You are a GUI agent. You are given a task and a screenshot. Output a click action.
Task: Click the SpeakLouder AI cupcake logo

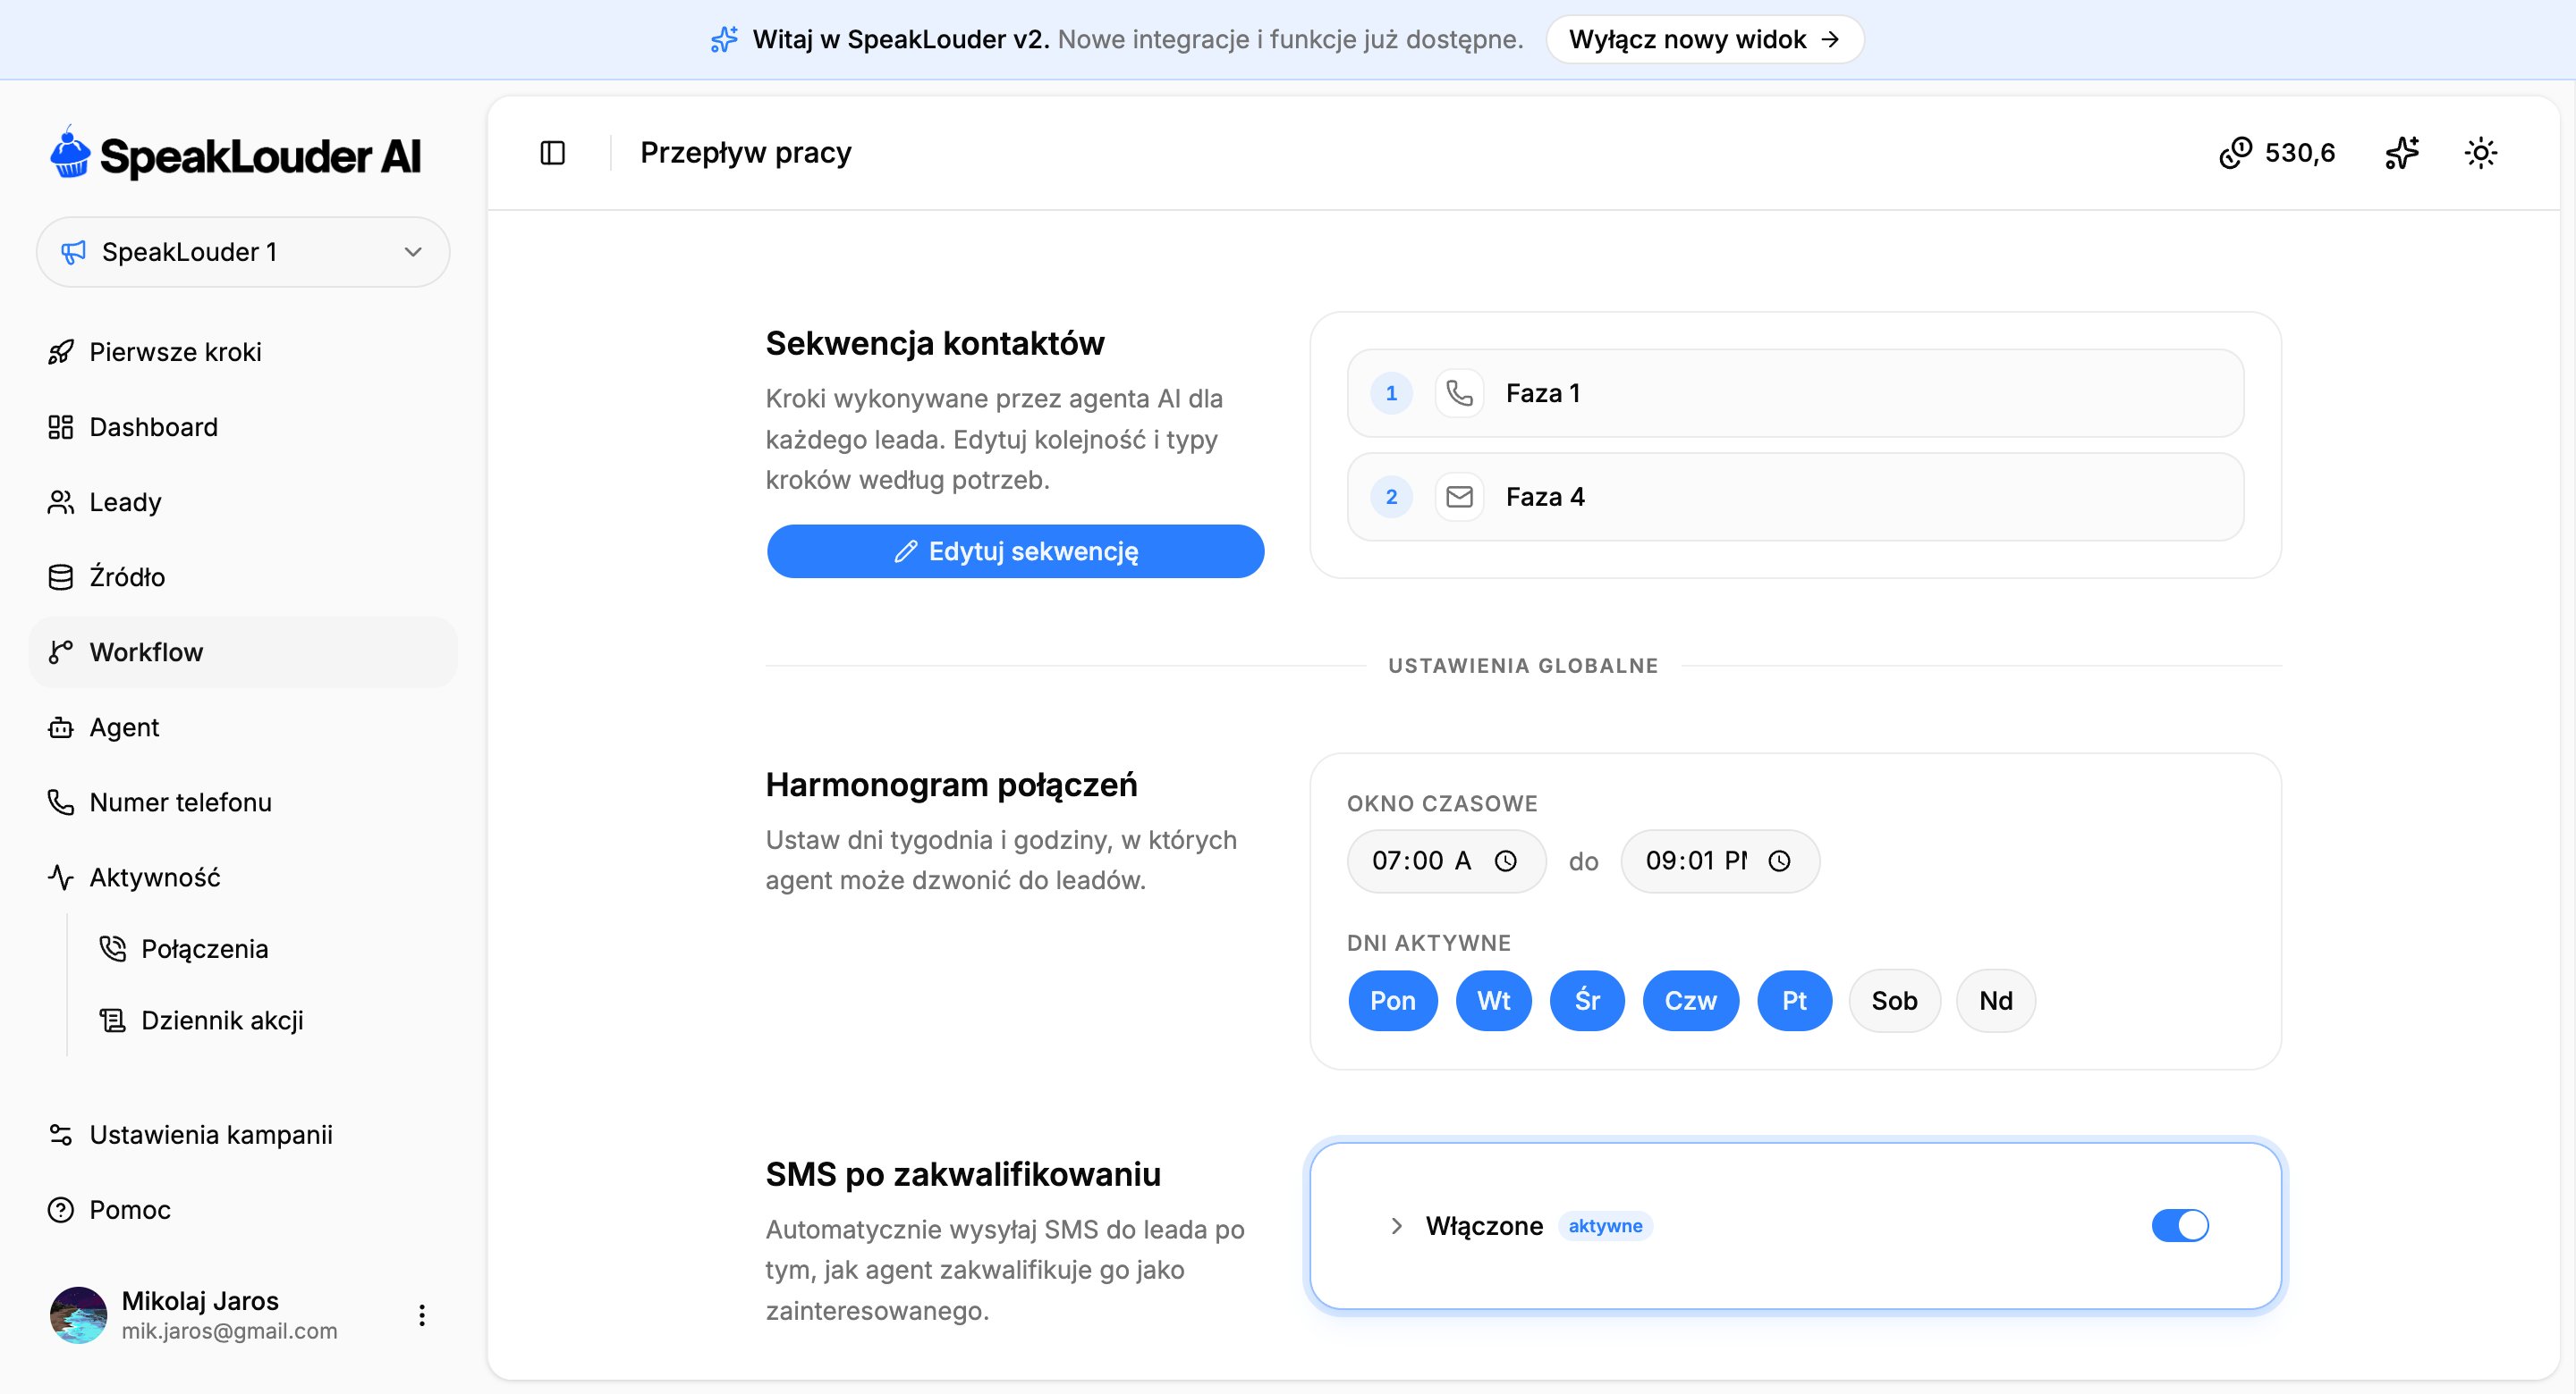[71, 153]
